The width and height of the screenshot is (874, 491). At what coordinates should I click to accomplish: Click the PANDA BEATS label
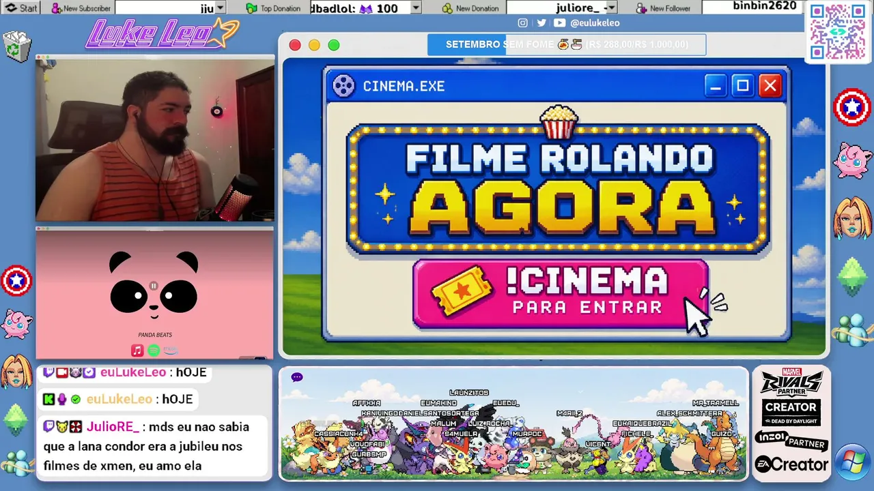click(x=155, y=335)
